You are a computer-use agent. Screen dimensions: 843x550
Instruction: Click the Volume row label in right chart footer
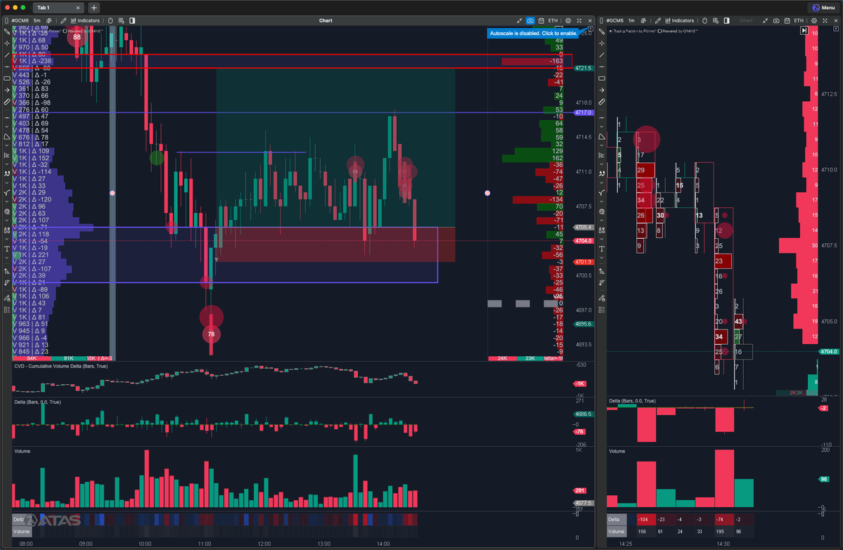(x=616, y=532)
